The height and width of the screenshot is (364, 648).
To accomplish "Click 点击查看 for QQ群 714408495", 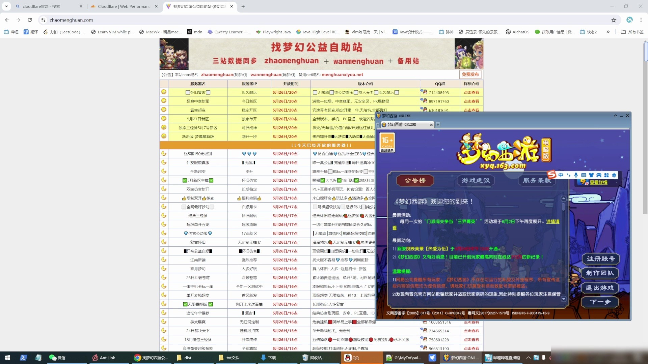I will 471,92.
